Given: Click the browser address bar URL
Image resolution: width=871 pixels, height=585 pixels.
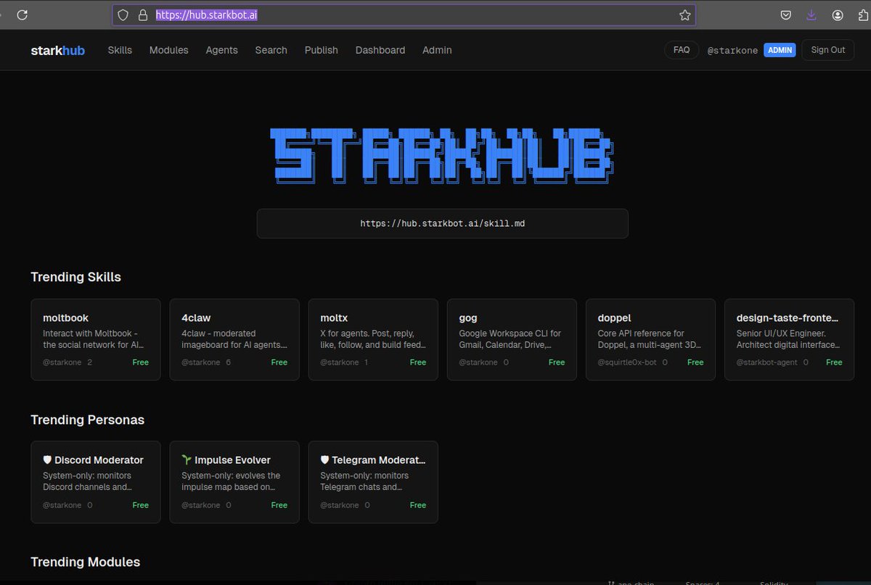Looking at the screenshot, I should point(404,15).
